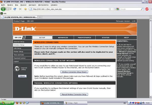Open LAN Setup in sidebar
This screenshot has height=105, width=152.
tap(22, 48)
